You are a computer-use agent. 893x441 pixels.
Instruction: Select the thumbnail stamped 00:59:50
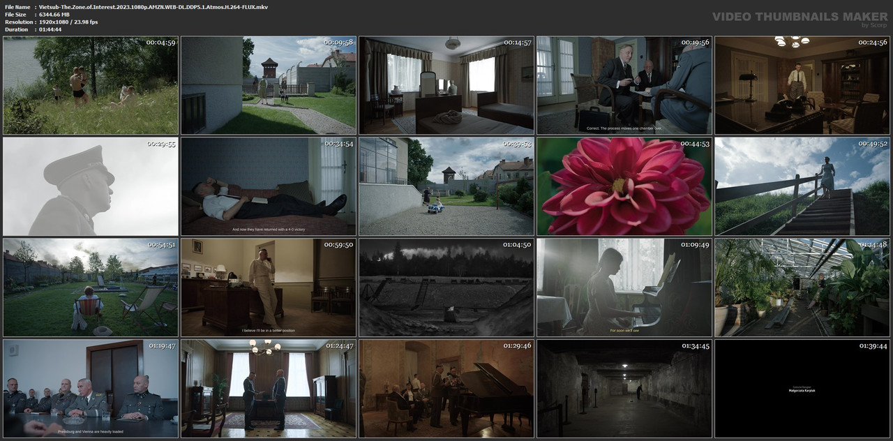269,287
